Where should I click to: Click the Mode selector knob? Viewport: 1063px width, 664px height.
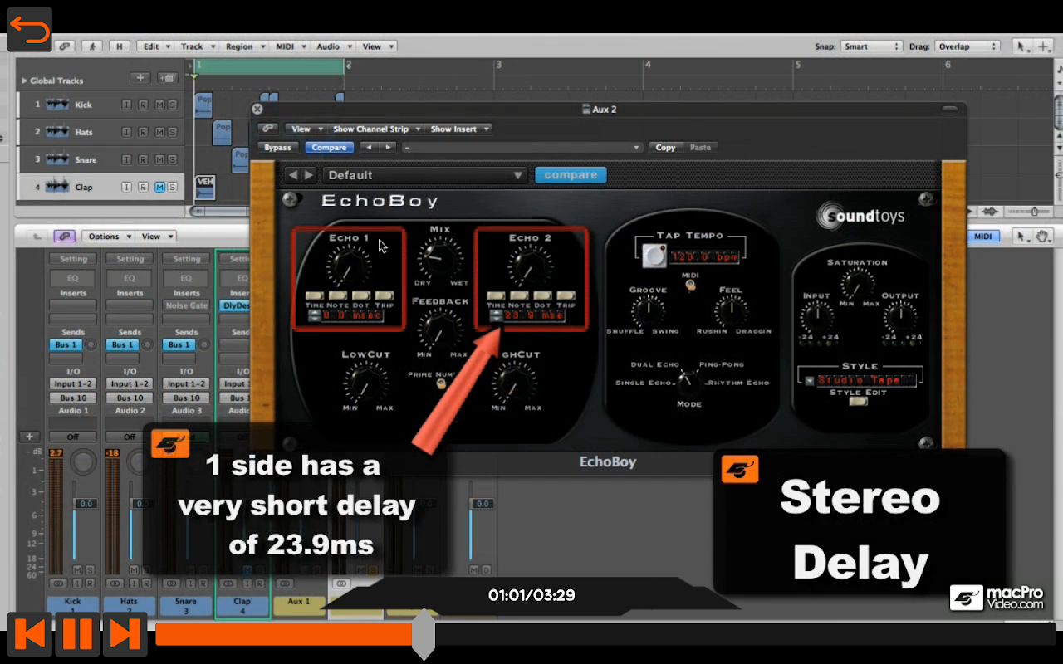tap(688, 382)
